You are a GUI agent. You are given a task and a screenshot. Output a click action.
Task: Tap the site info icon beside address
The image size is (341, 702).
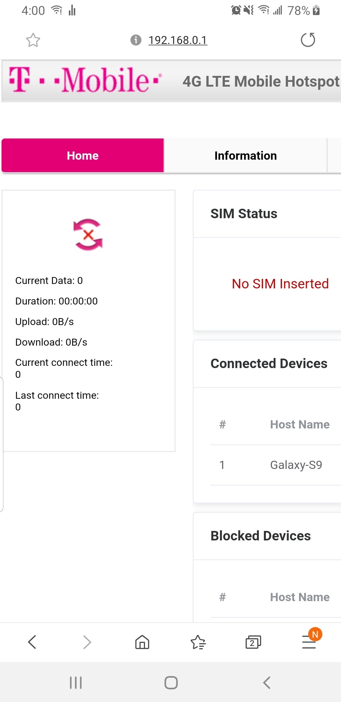(136, 40)
